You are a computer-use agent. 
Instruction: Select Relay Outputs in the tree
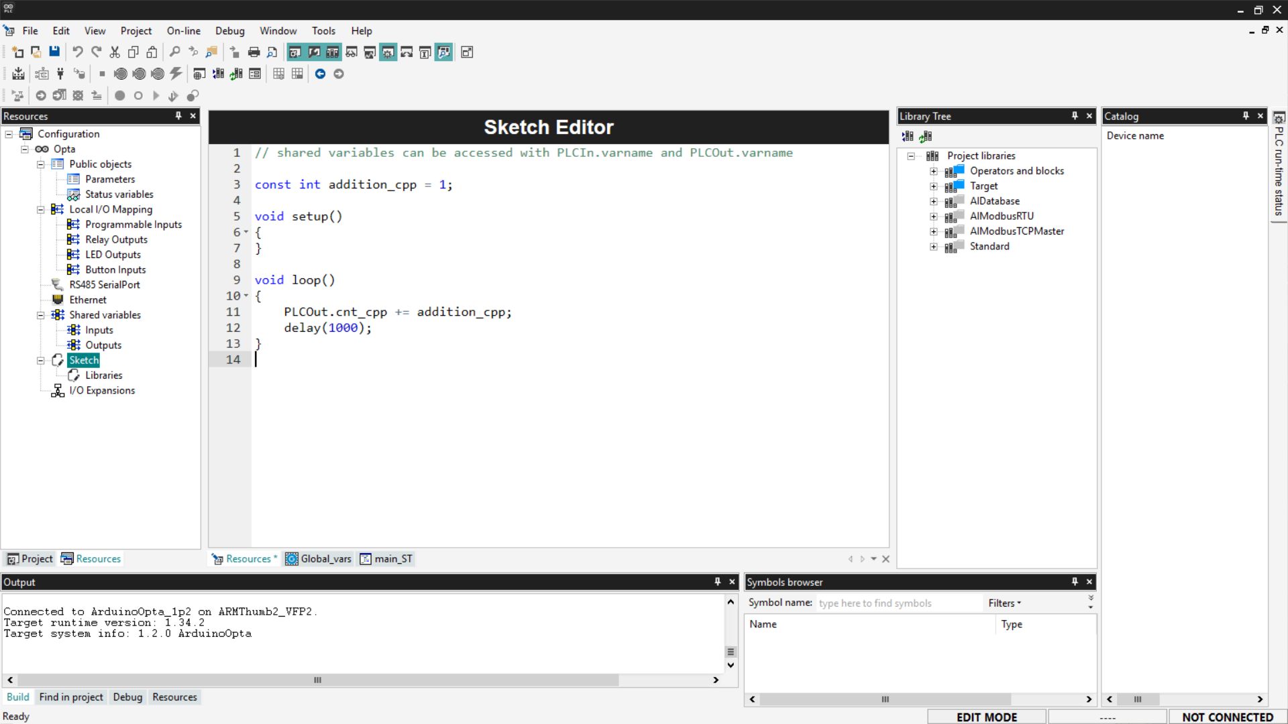116,239
